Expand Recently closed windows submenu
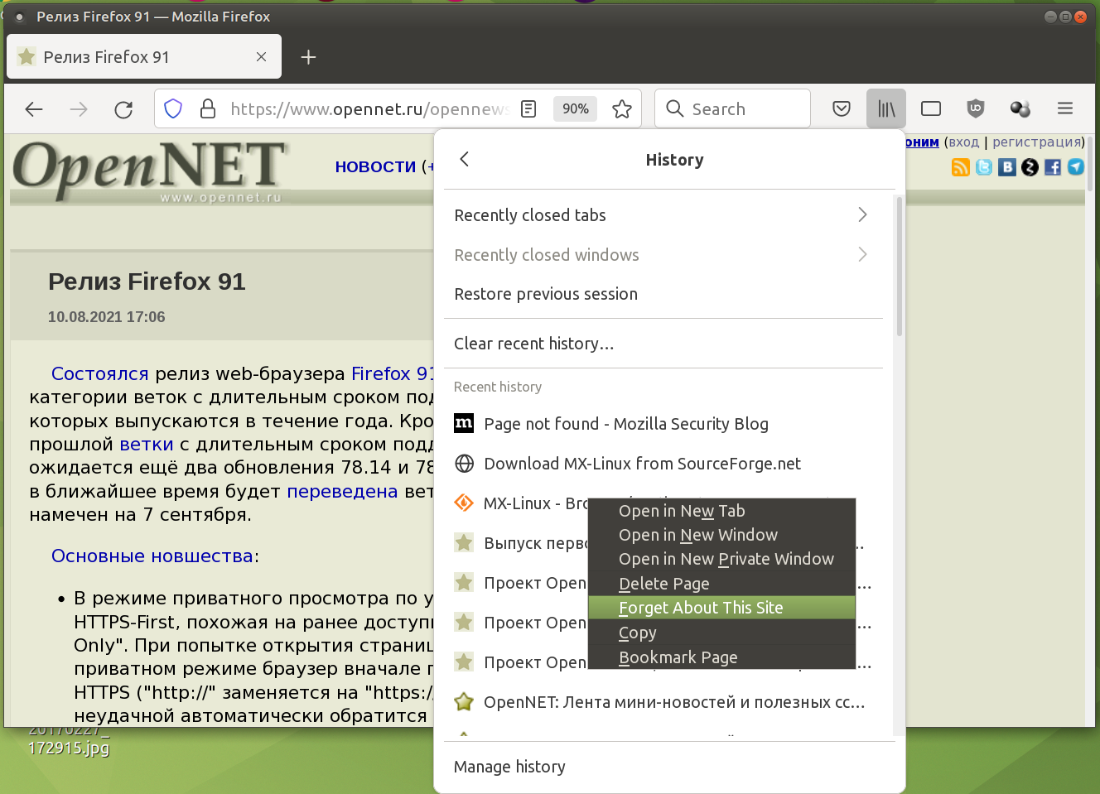This screenshot has height=794, width=1100. click(662, 255)
